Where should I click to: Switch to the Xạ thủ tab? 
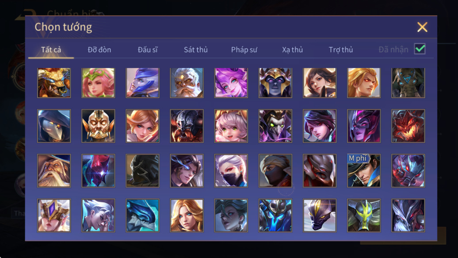pos(292,50)
